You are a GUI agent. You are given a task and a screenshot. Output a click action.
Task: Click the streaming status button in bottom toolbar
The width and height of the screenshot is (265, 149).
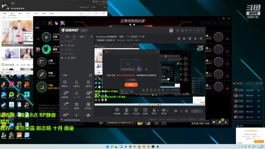pos(196,111)
